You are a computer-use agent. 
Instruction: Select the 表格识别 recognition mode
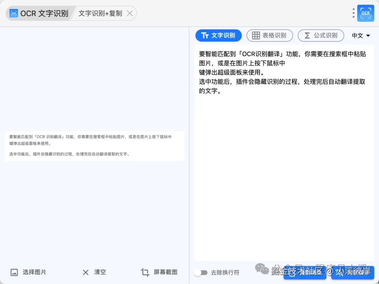pos(270,35)
